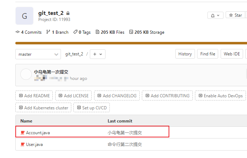This screenshot has height=158, width=247.
Task: Click the Find file button
Action: 208,54
